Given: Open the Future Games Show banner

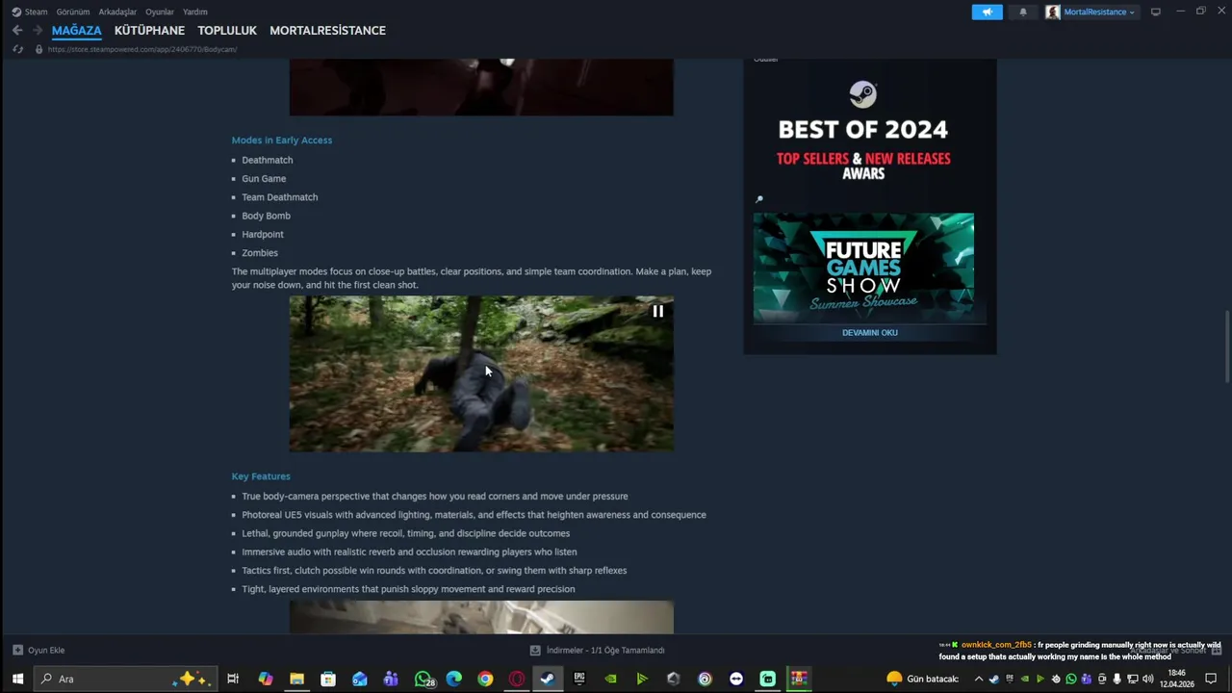Looking at the screenshot, I should [863, 268].
